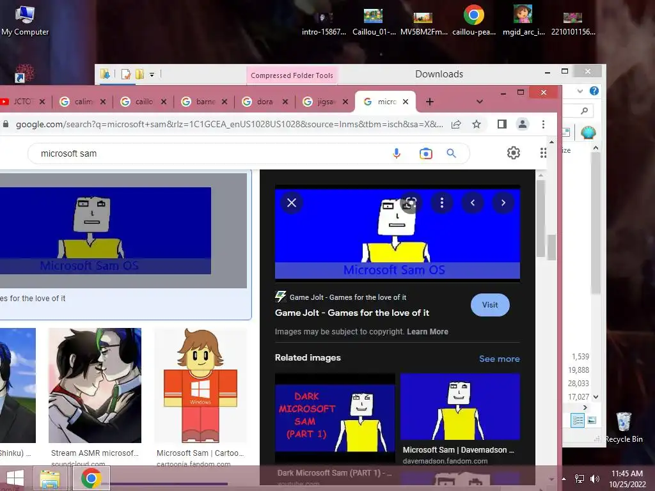Open Downloads window help icon
This screenshot has height=491, width=655.
594,91
